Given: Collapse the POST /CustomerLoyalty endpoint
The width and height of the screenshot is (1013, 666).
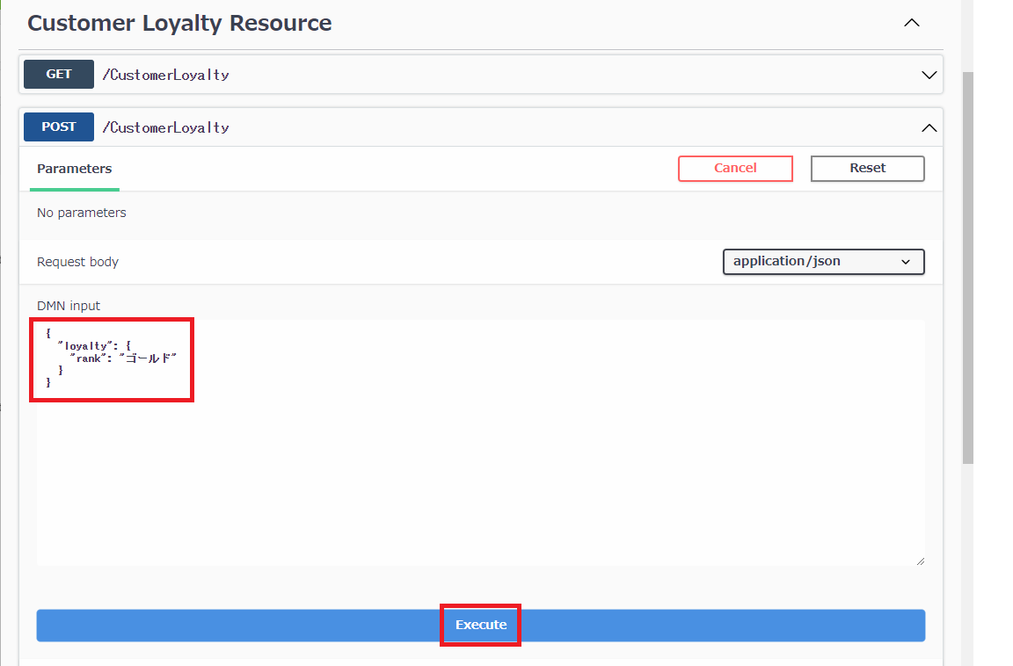Looking at the screenshot, I should pyautogui.click(x=929, y=127).
